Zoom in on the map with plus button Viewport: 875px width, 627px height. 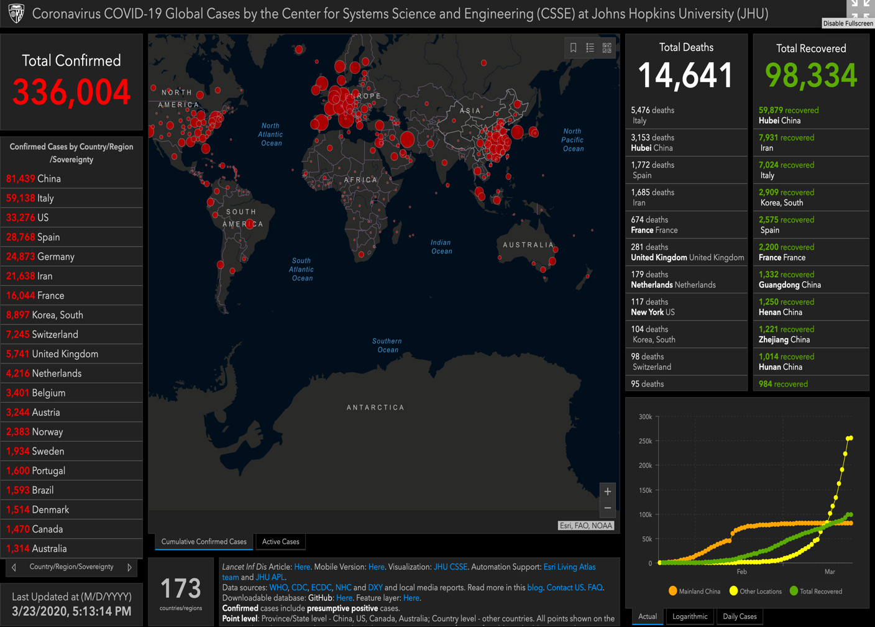coord(608,491)
